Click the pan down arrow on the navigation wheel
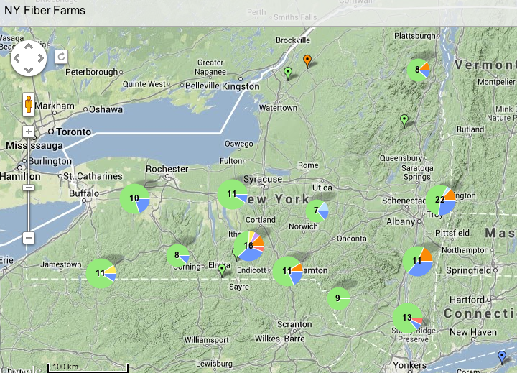Screen dimensions: 517x373 tap(29, 70)
